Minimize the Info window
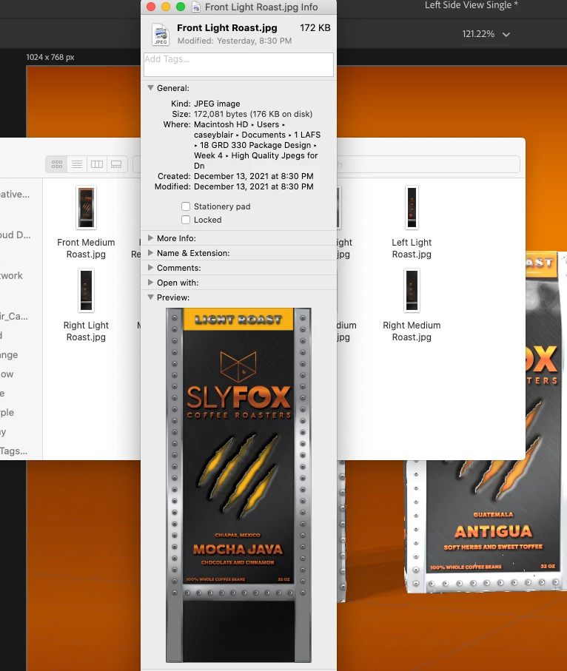The height and width of the screenshot is (671, 567). coord(166,7)
